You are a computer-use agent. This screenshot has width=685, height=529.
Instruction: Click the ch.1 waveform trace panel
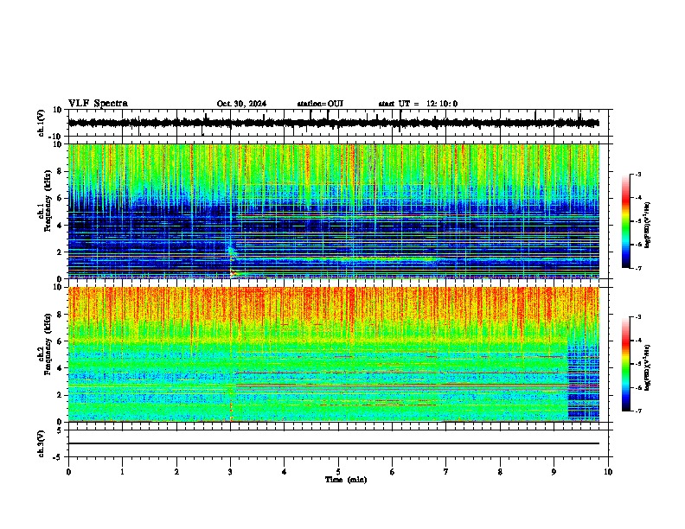pos(338,123)
